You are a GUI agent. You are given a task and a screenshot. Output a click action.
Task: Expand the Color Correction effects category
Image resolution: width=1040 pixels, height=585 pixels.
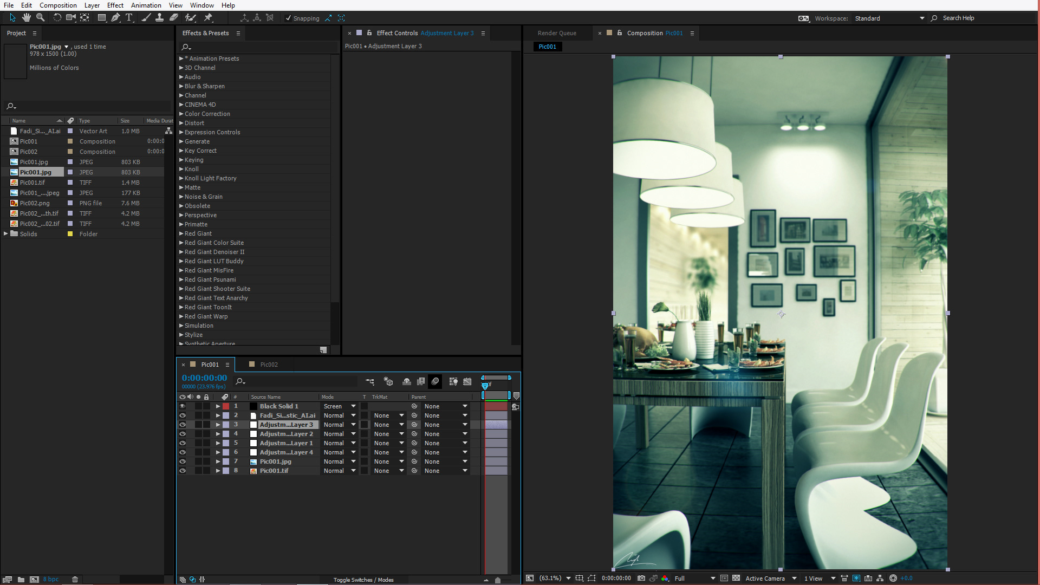(x=181, y=114)
